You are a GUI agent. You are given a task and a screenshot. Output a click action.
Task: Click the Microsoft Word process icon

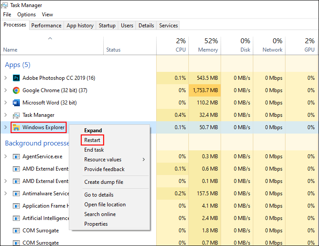point(16,103)
